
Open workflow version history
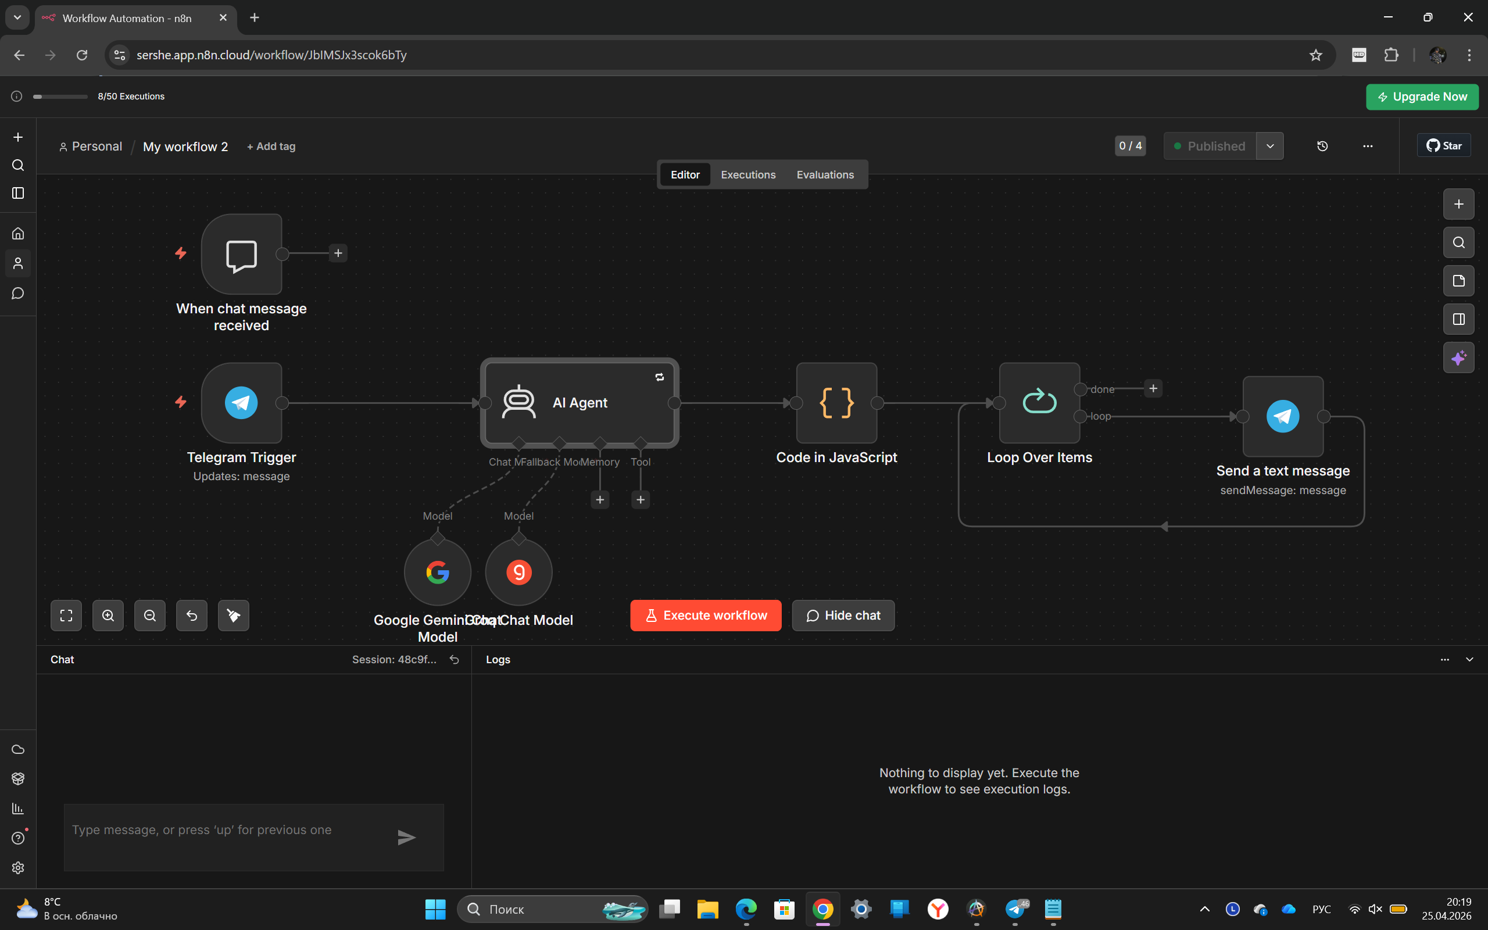coord(1322,146)
